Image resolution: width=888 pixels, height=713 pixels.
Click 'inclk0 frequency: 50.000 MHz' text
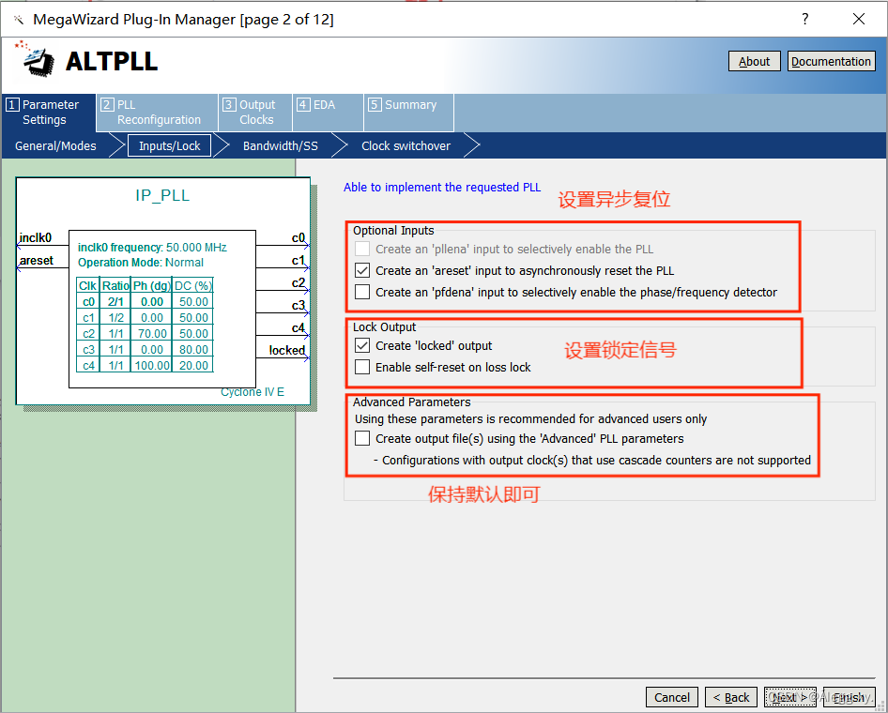point(152,248)
